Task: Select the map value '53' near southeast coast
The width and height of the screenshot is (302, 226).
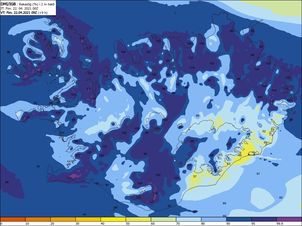Action: [x=229, y=164]
